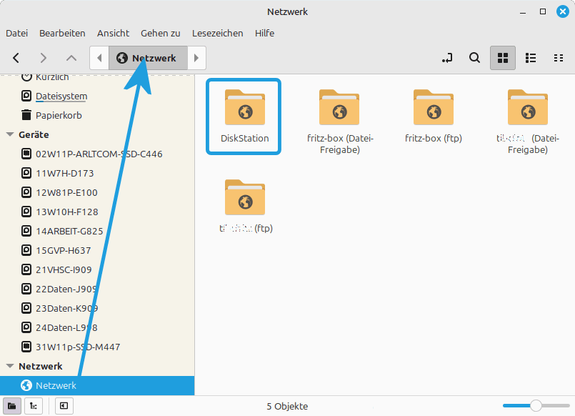This screenshot has width=575, height=416.
Task: Show tree view in the sidebar
Action: [33, 406]
